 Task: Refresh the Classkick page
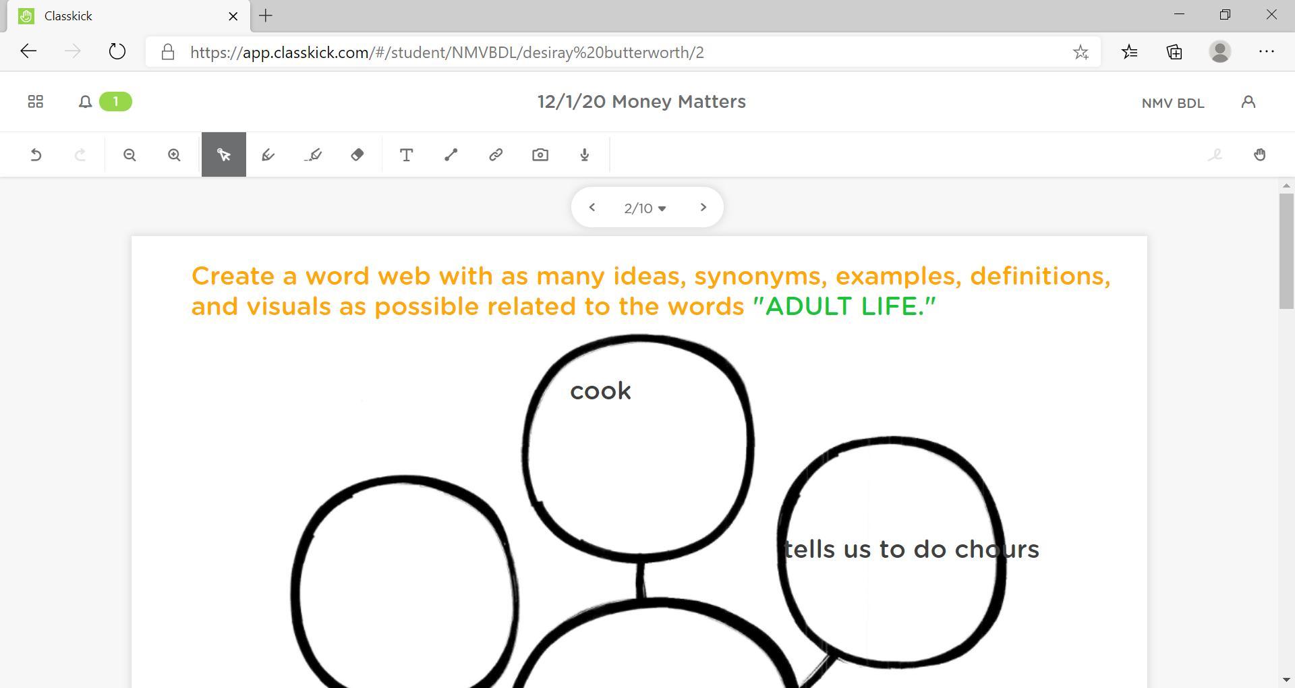click(x=117, y=52)
